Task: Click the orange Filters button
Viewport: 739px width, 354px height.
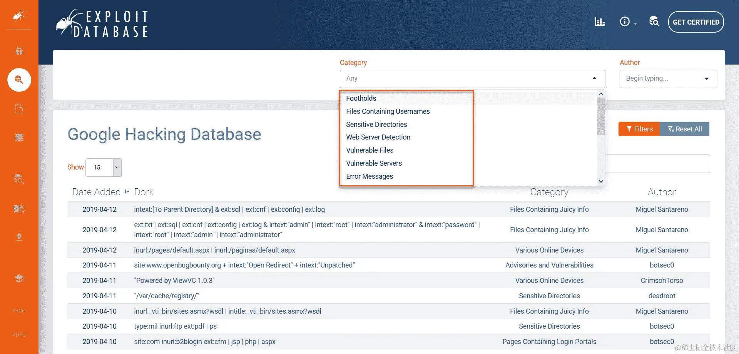Action: (x=639, y=129)
